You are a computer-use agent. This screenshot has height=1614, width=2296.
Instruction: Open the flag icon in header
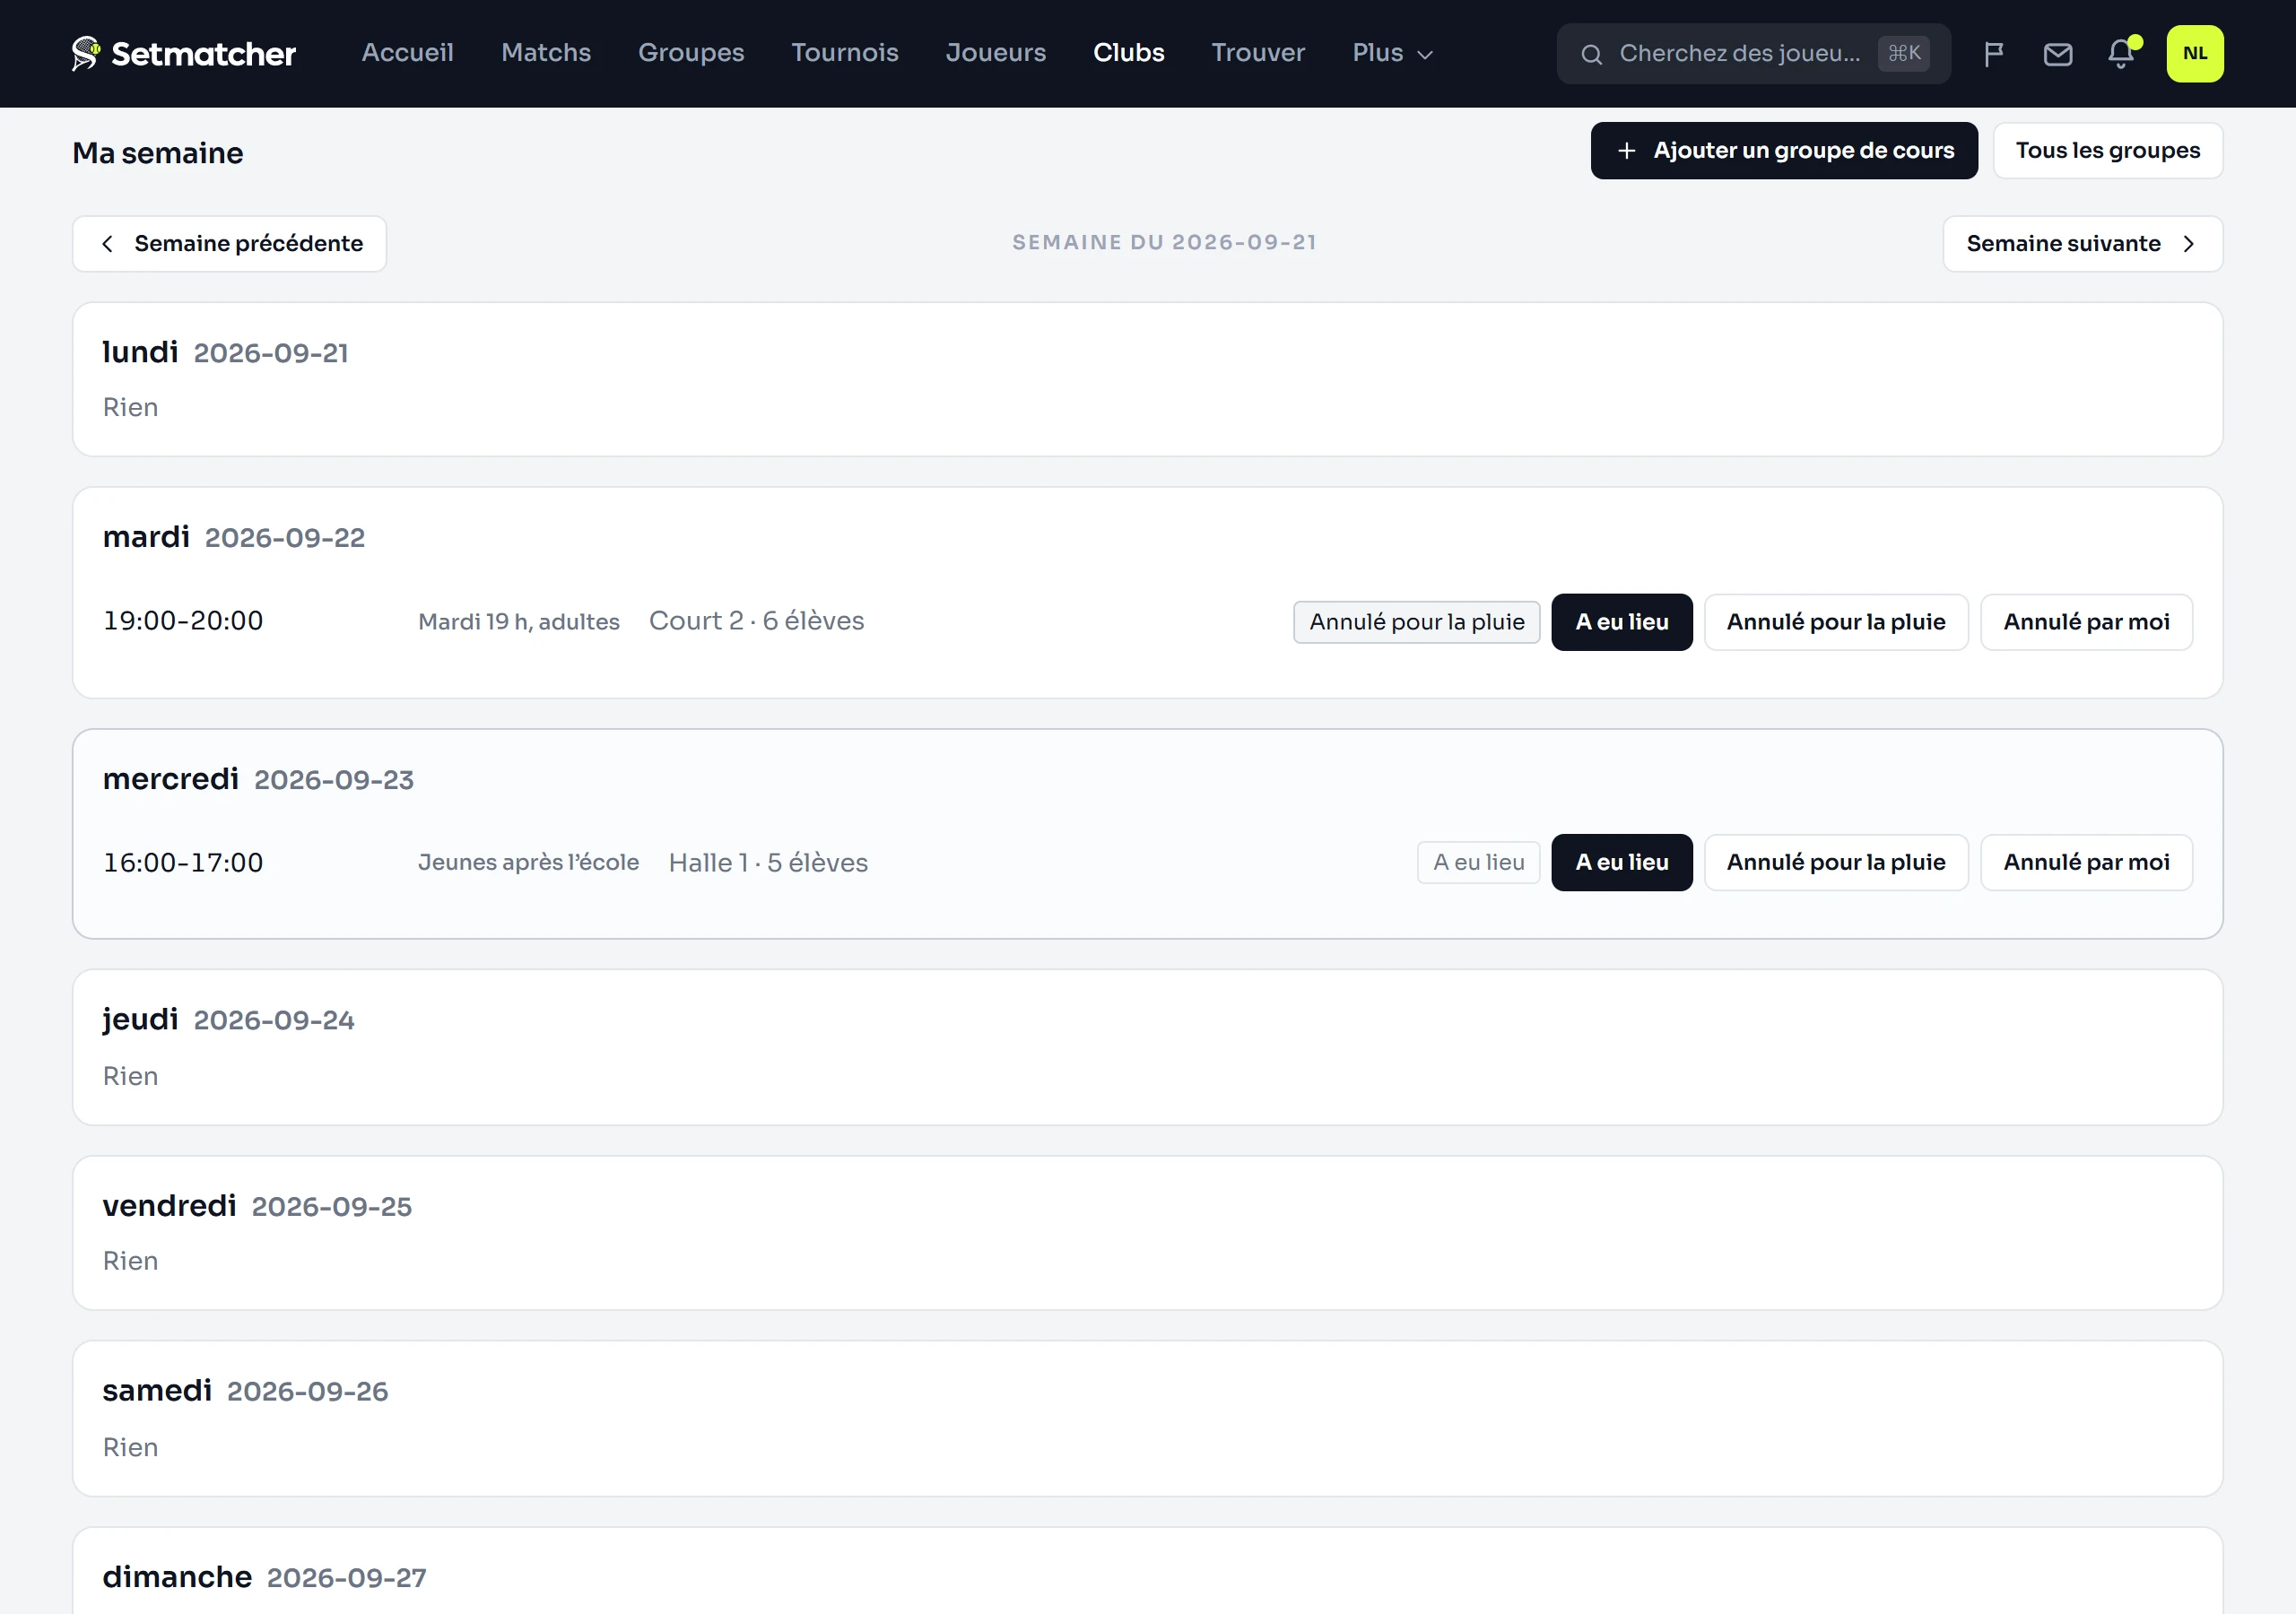pos(1993,54)
